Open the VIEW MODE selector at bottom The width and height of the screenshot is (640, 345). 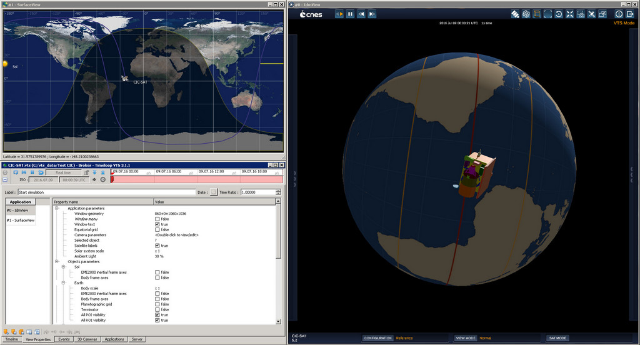466,338
